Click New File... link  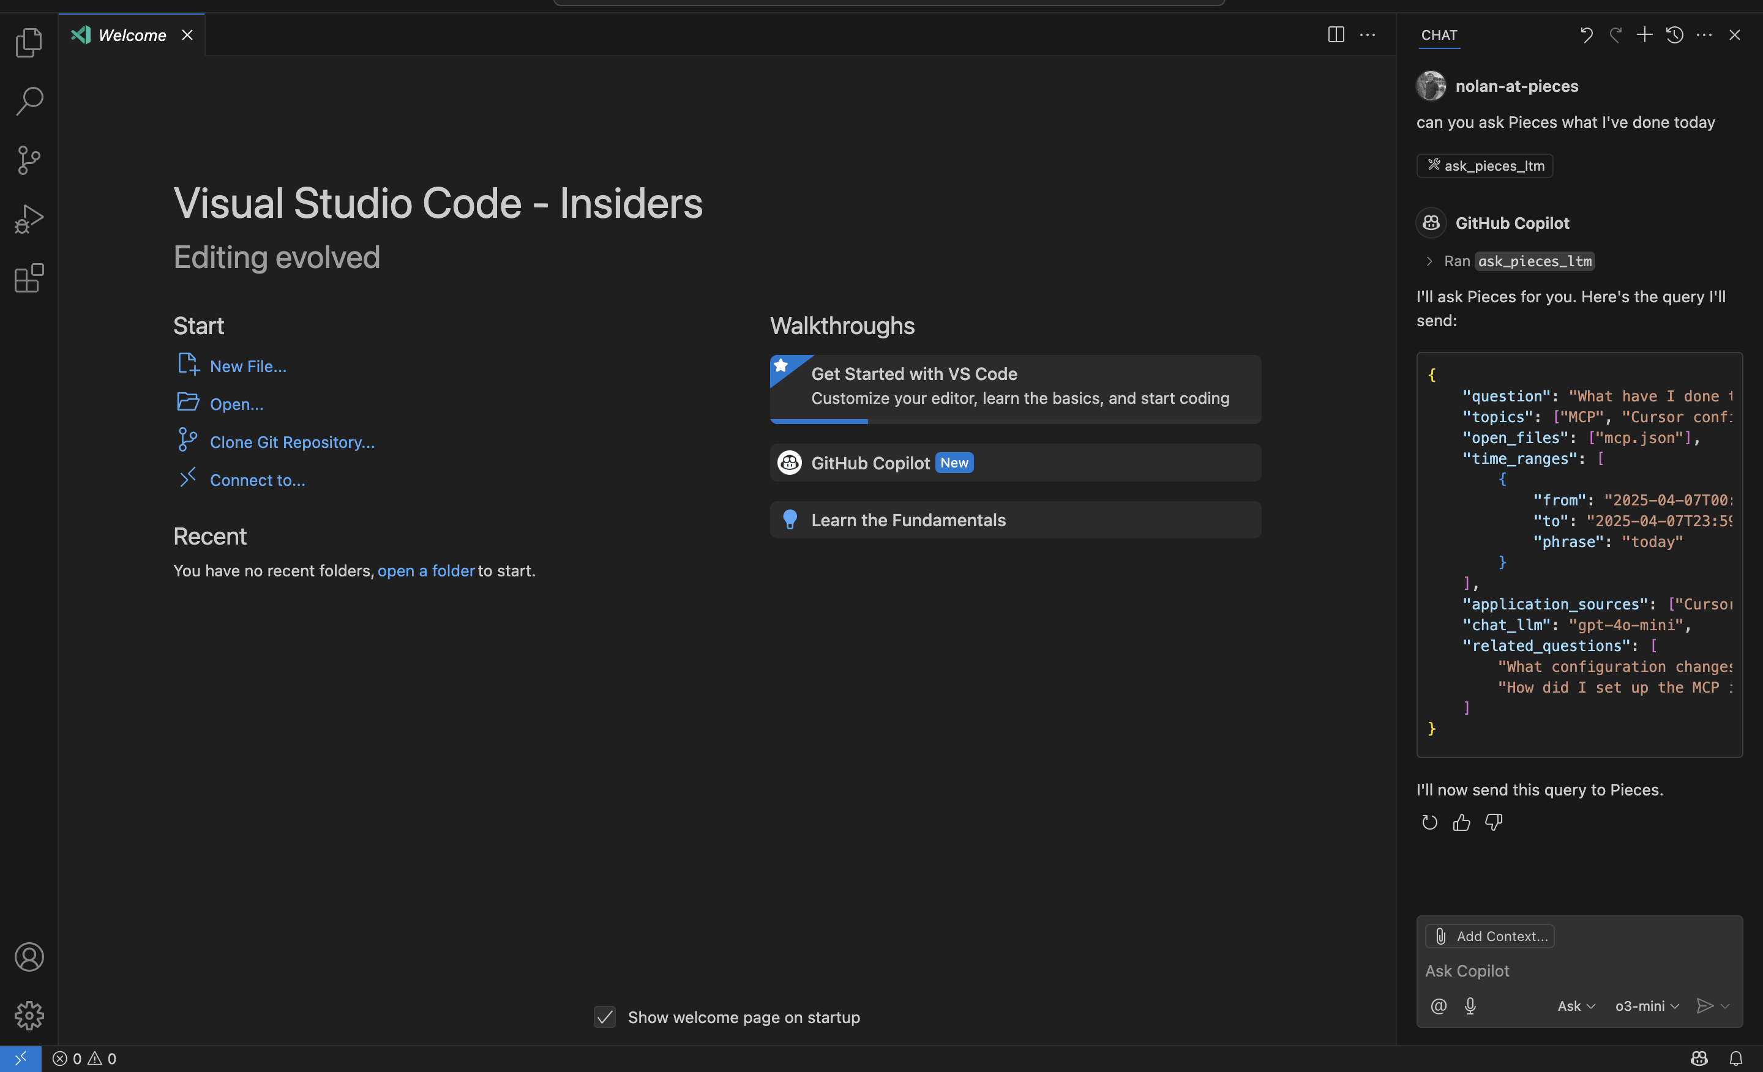pyautogui.click(x=247, y=366)
